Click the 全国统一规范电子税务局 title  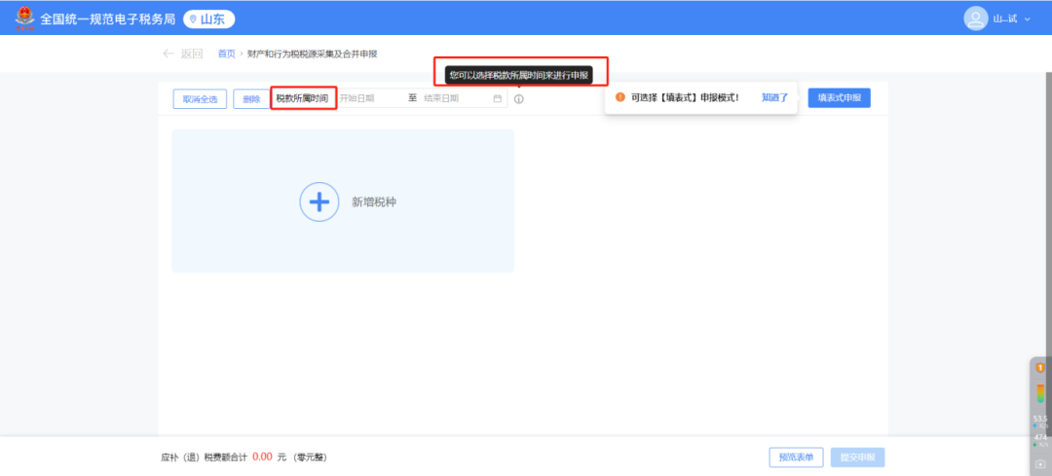(107, 18)
